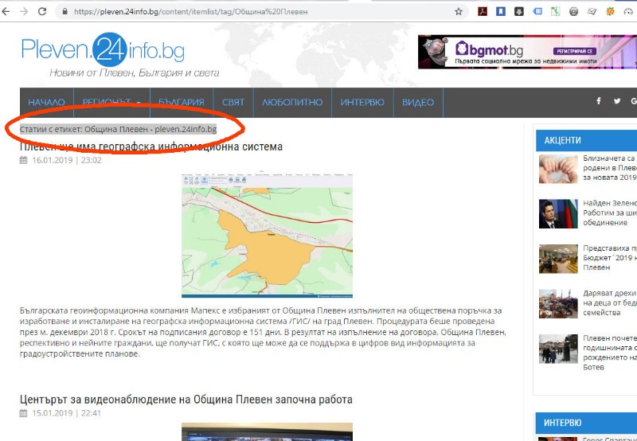Open the gray gear extension icon

[x=573, y=11]
